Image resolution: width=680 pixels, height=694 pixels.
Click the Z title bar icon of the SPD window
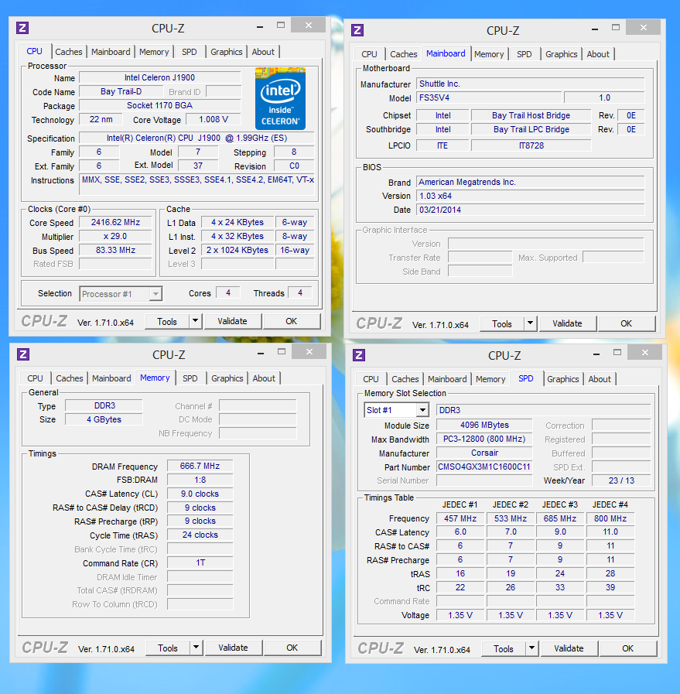click(357, 355)
